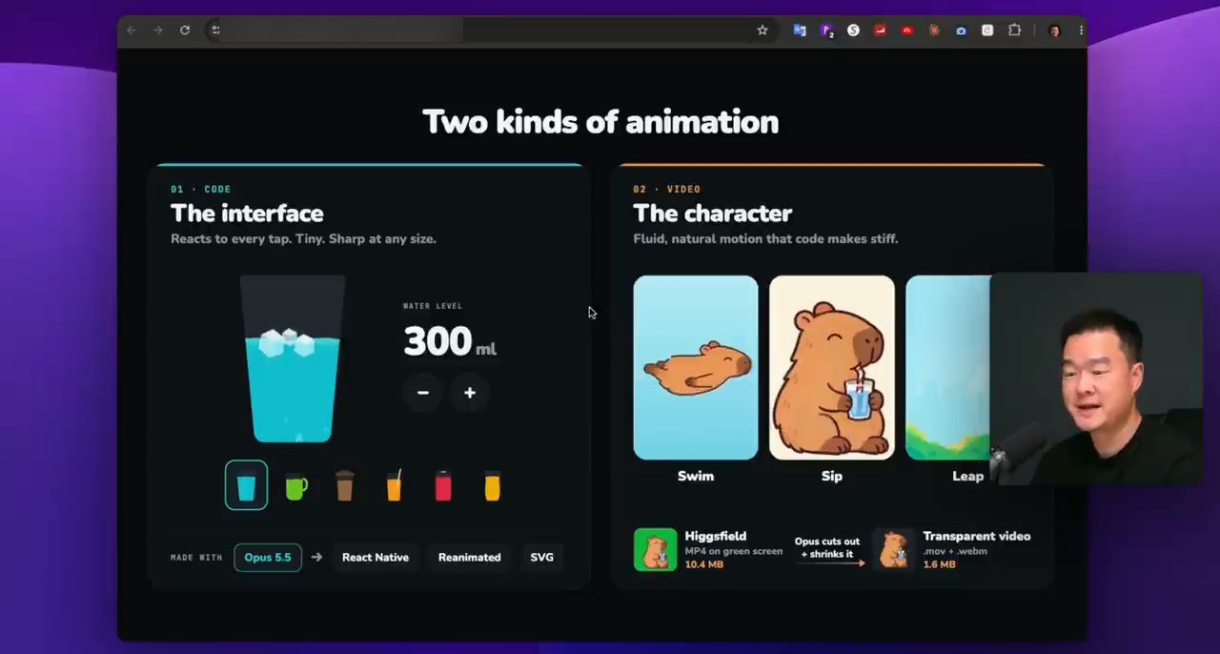Select the red can drink
This screenshot has width=1220, height=654.
[443, 486]
